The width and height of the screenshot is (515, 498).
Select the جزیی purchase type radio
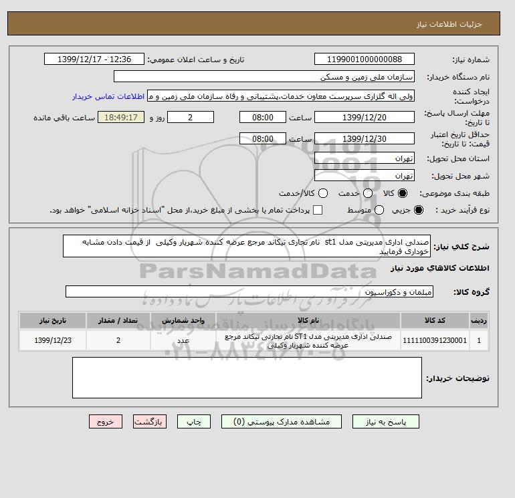(419, 210)
